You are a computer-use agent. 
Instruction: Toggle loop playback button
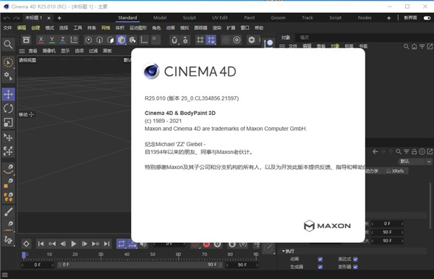[122, 244]
